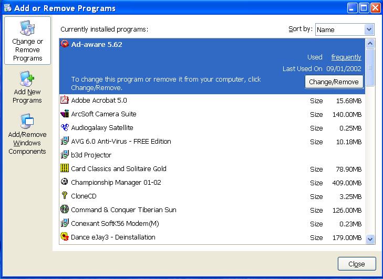The image size is (383, 279).
Task: Click the Audiogalaxy Satellite icon
Action: (65, 127)
